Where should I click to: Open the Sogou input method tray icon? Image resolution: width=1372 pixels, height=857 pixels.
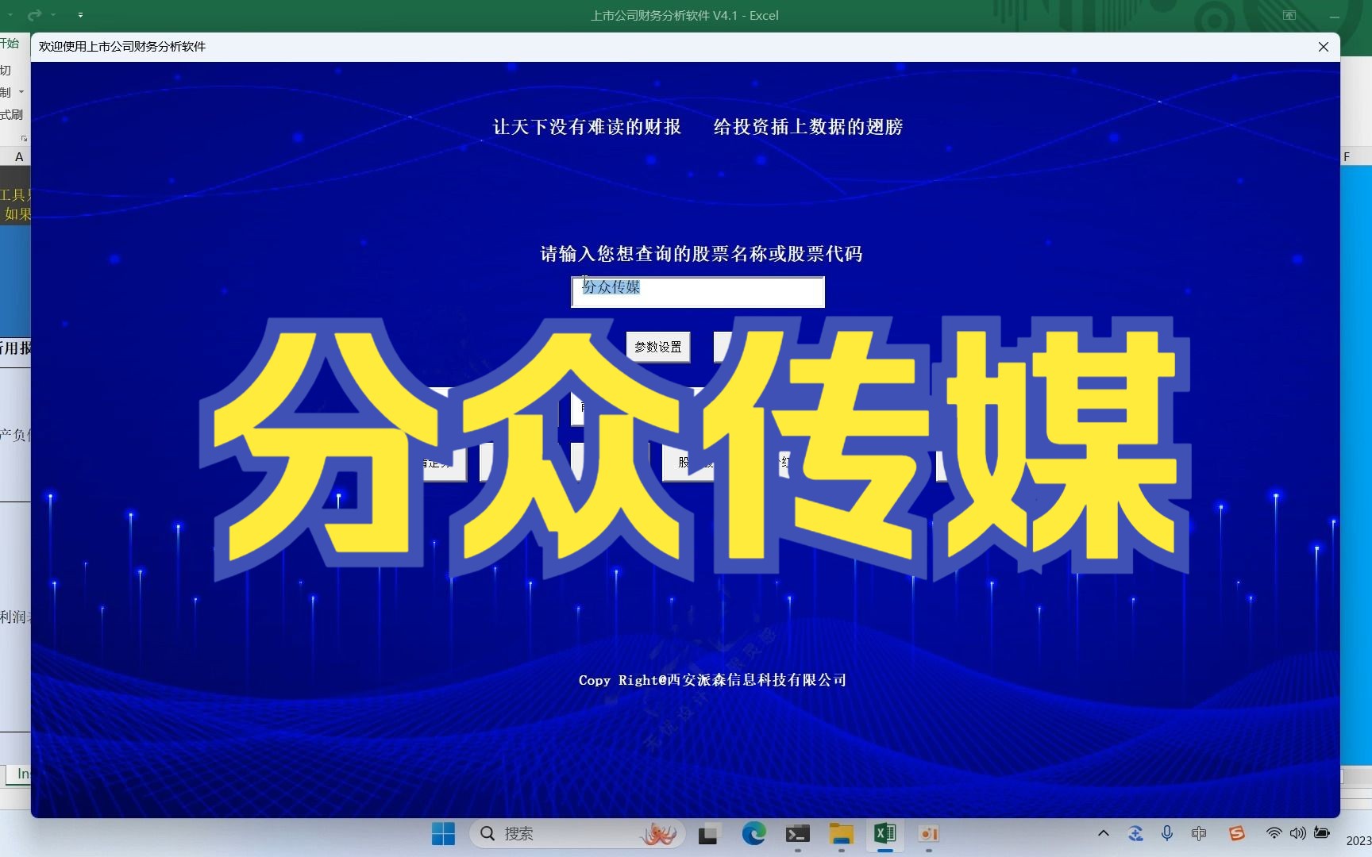1236,833
